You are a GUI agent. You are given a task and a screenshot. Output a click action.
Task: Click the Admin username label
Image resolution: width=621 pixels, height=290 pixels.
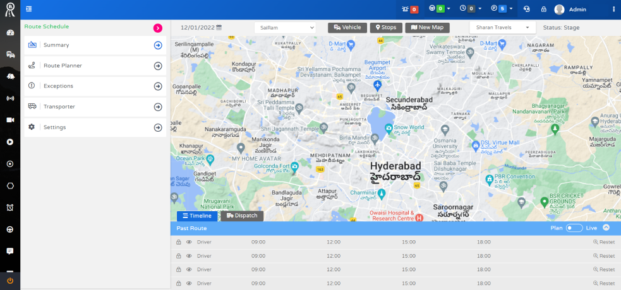577,9
